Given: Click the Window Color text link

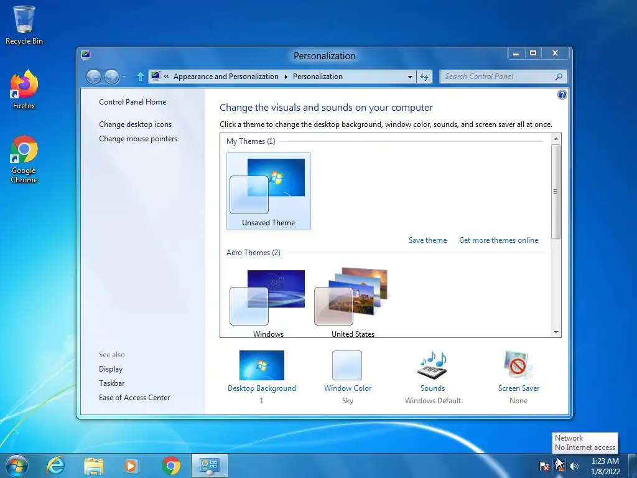Looking at the screenshot, I should point(348,388).
